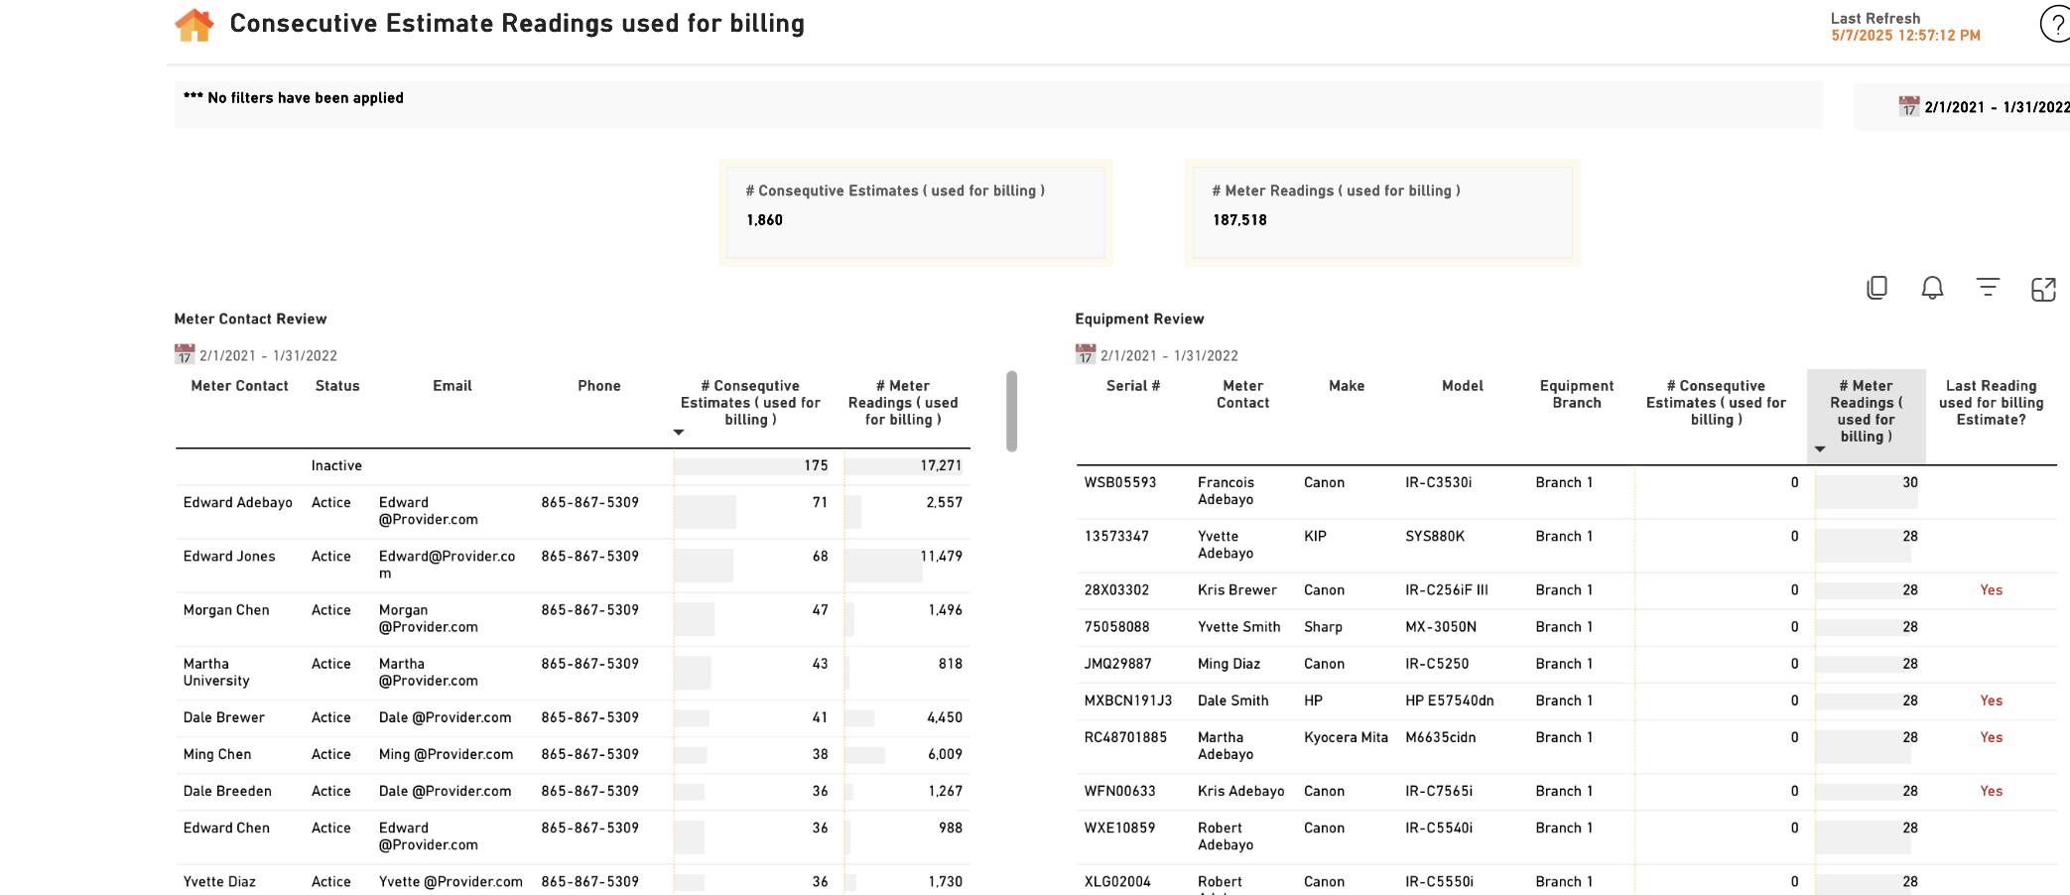Image resolution: width=2070 pixels, height=895 pixels.
Task: Open the help question mark icon
Action: [x=2055, y=24]
